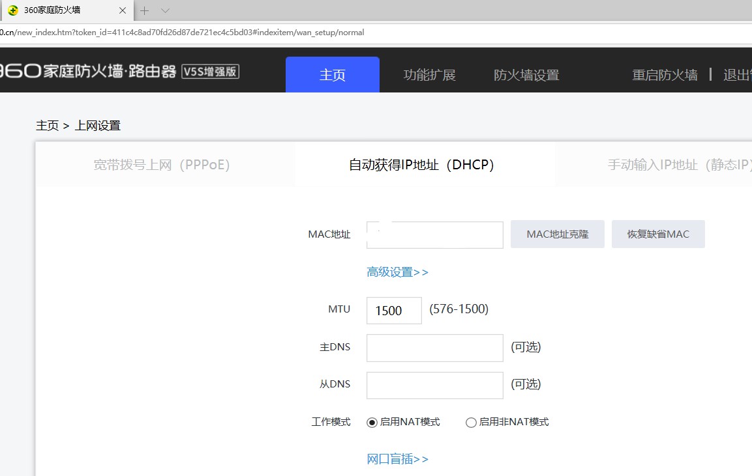Expand the browser tab list chevron
This screenshot has height=476, width=752.
166,10
